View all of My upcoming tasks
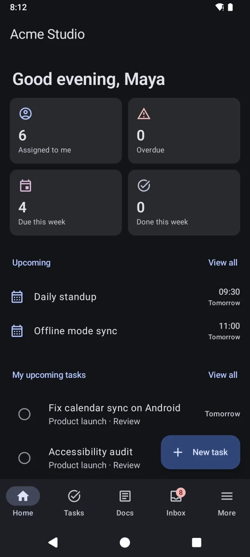 223,375
